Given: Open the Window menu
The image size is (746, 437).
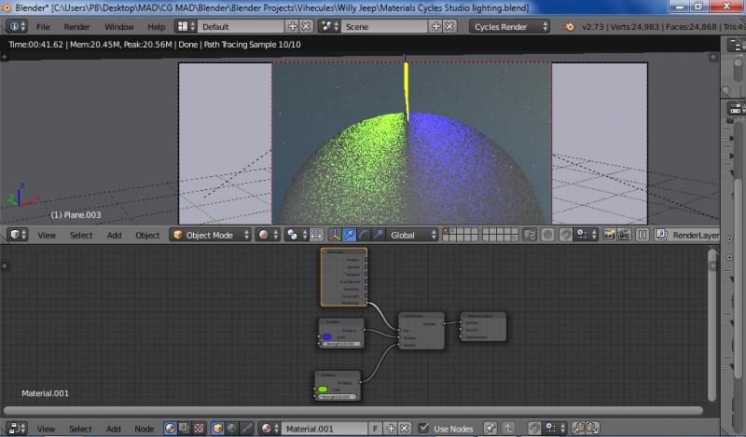Looking at the screenshot, I should point(118,27).
